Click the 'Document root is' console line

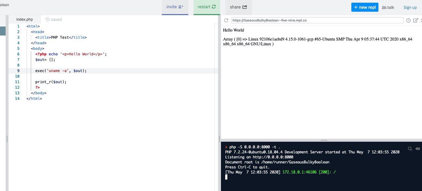[x=277, y=162]
